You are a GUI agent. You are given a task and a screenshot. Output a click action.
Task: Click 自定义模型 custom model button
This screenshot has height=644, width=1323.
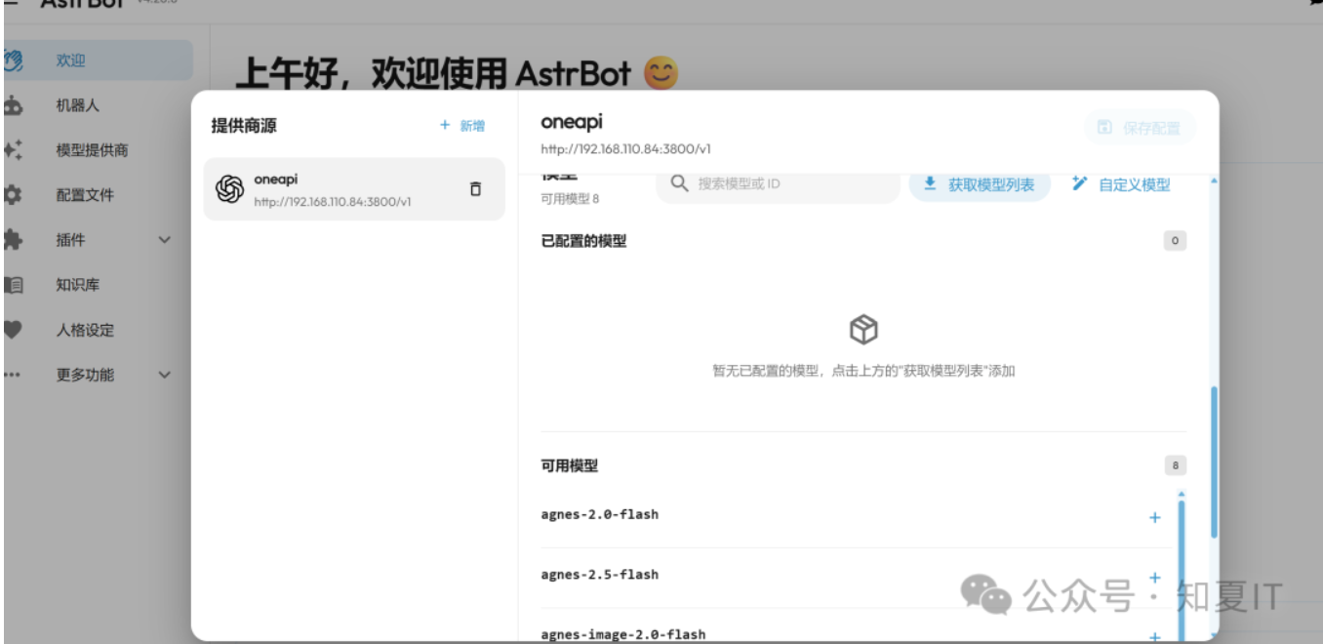coord(1121,184)
